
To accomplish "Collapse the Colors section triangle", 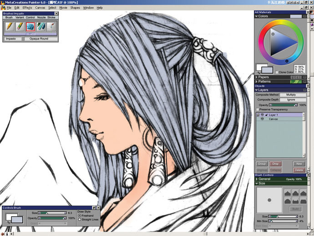I will click(x=256, y=16).
